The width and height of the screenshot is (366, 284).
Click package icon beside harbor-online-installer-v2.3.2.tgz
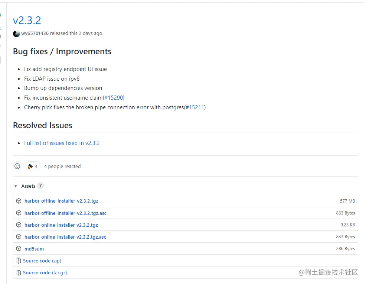[19, 225]
